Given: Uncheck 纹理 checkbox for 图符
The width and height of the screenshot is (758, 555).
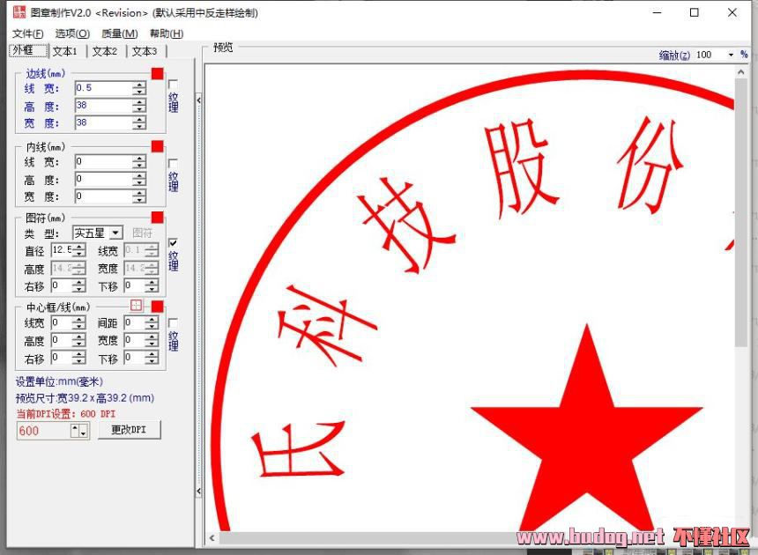Looking at the screenshot, I should [173, 242].
